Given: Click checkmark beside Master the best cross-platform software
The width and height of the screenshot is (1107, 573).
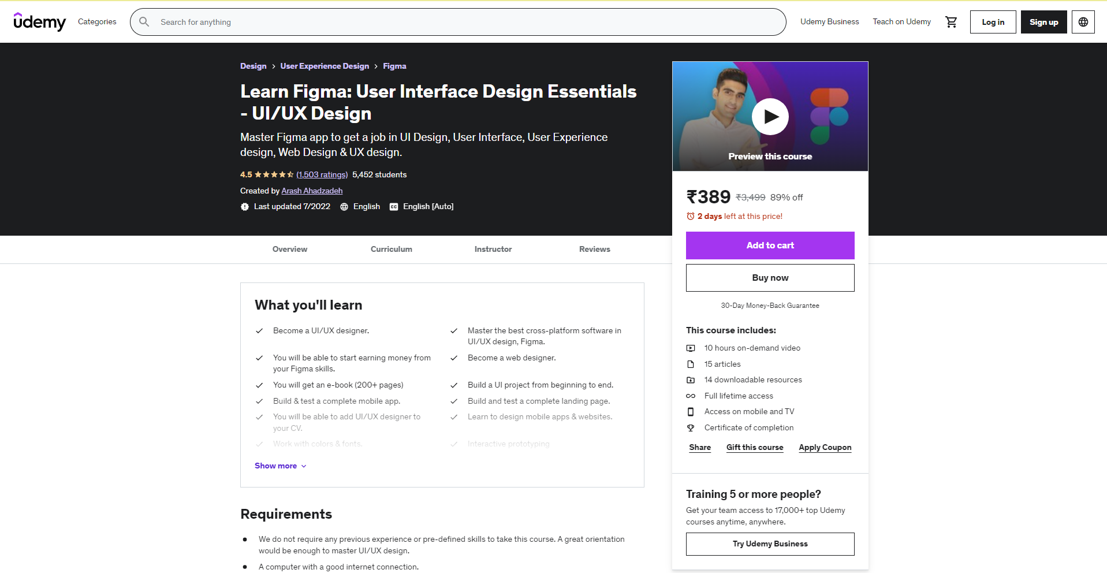Looking at the screenshot, I should point(454,331).
